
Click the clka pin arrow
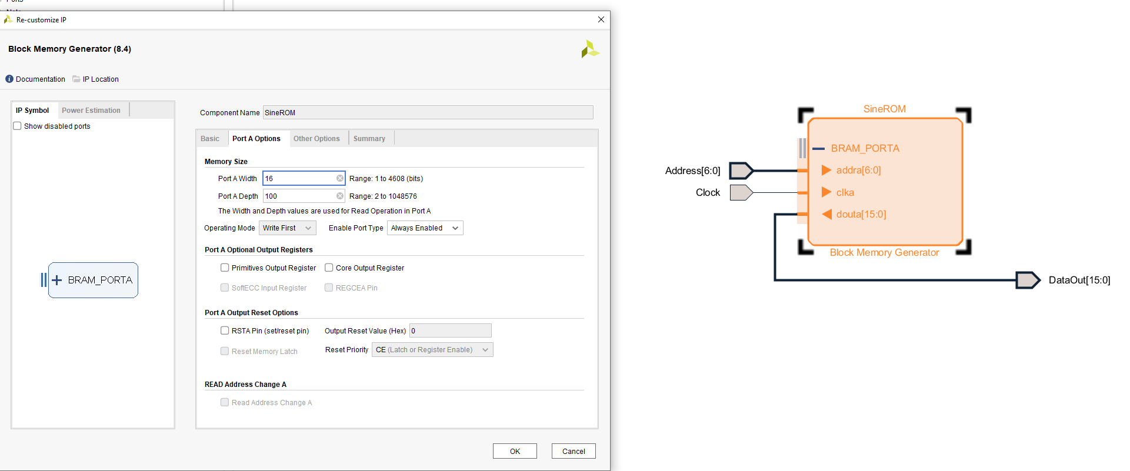point(826,192)
